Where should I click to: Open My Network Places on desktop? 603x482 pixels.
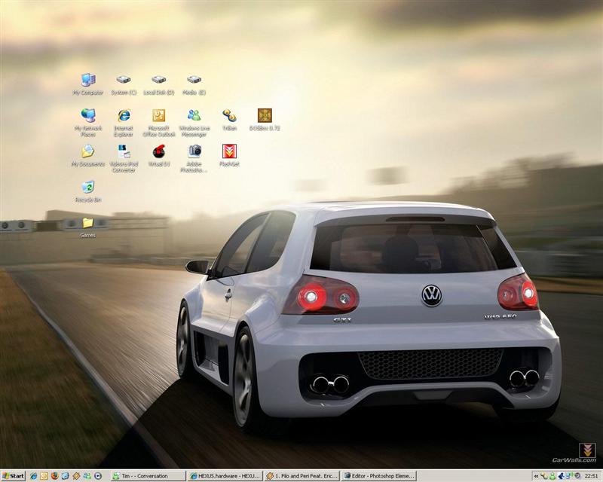click(x=88, y=122)
